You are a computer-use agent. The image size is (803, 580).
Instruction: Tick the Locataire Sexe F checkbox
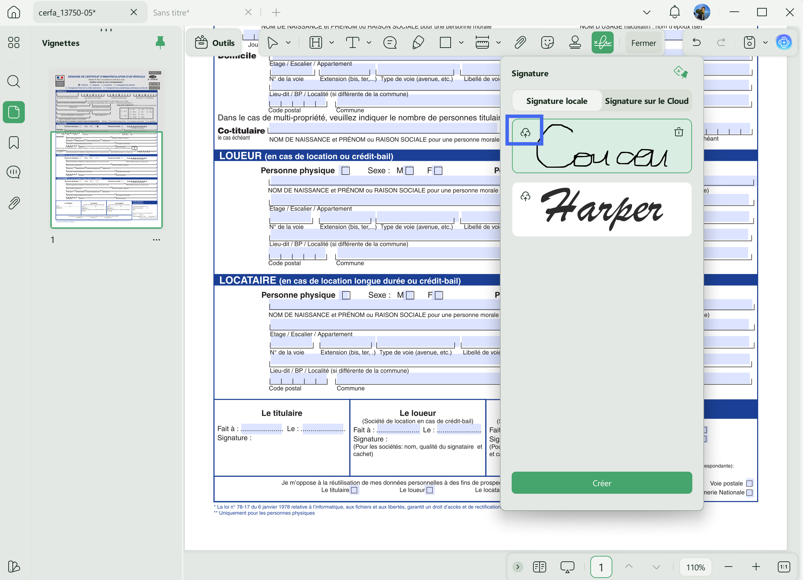coord(439,295)
